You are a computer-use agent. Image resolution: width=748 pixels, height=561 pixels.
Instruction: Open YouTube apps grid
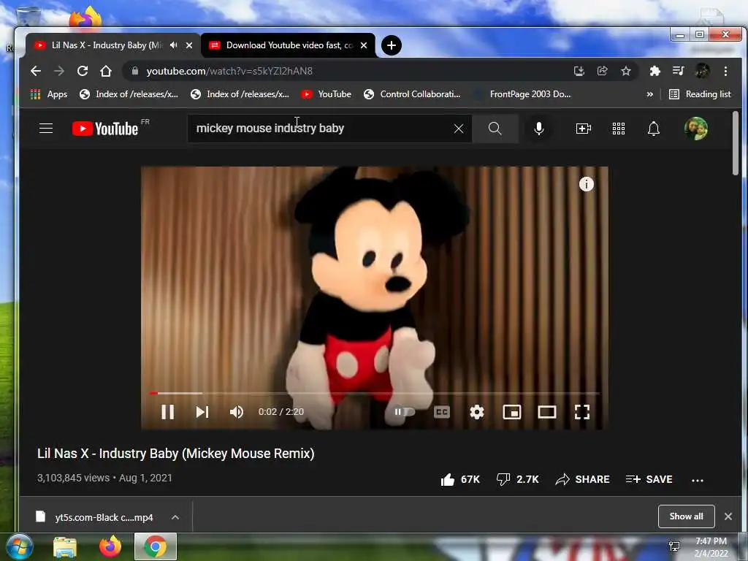click(619, 129)
